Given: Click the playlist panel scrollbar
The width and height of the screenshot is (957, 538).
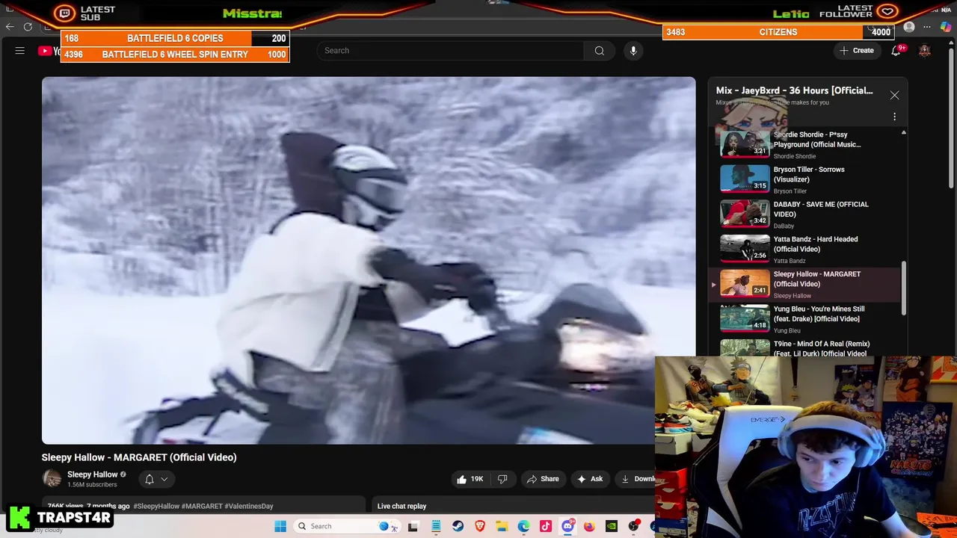Looking at the screenshot, I should coord(904,288).
